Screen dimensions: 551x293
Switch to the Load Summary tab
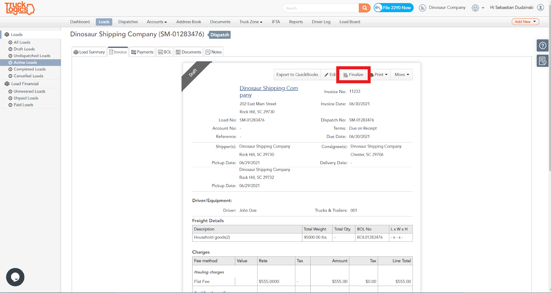tap(89, 52)
